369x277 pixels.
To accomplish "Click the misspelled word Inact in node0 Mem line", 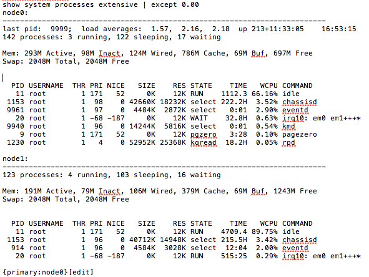I will click(x=109, y=54).
